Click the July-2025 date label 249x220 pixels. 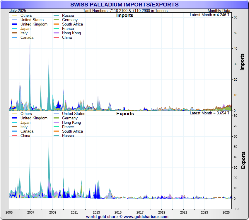(18, 11)
